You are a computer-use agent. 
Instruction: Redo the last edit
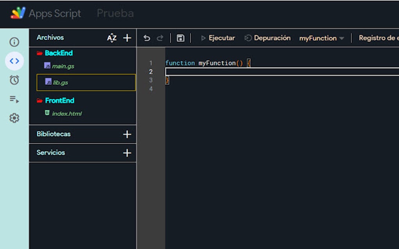[160, 38]
